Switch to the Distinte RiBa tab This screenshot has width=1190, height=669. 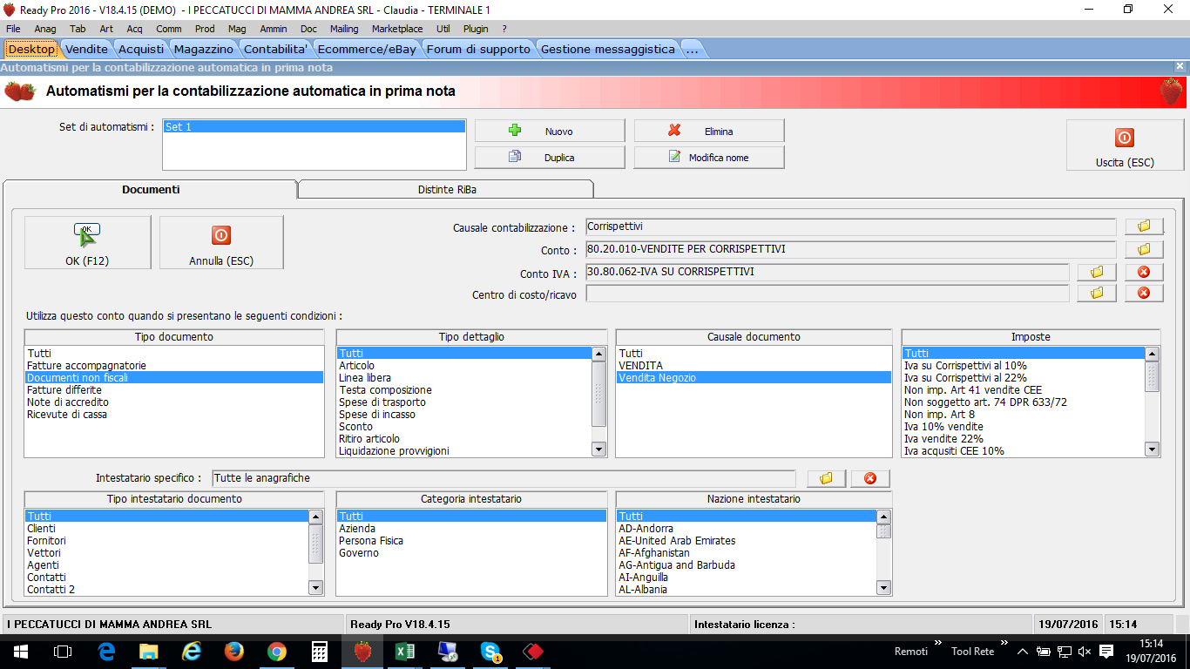click(x=446, y=189)
